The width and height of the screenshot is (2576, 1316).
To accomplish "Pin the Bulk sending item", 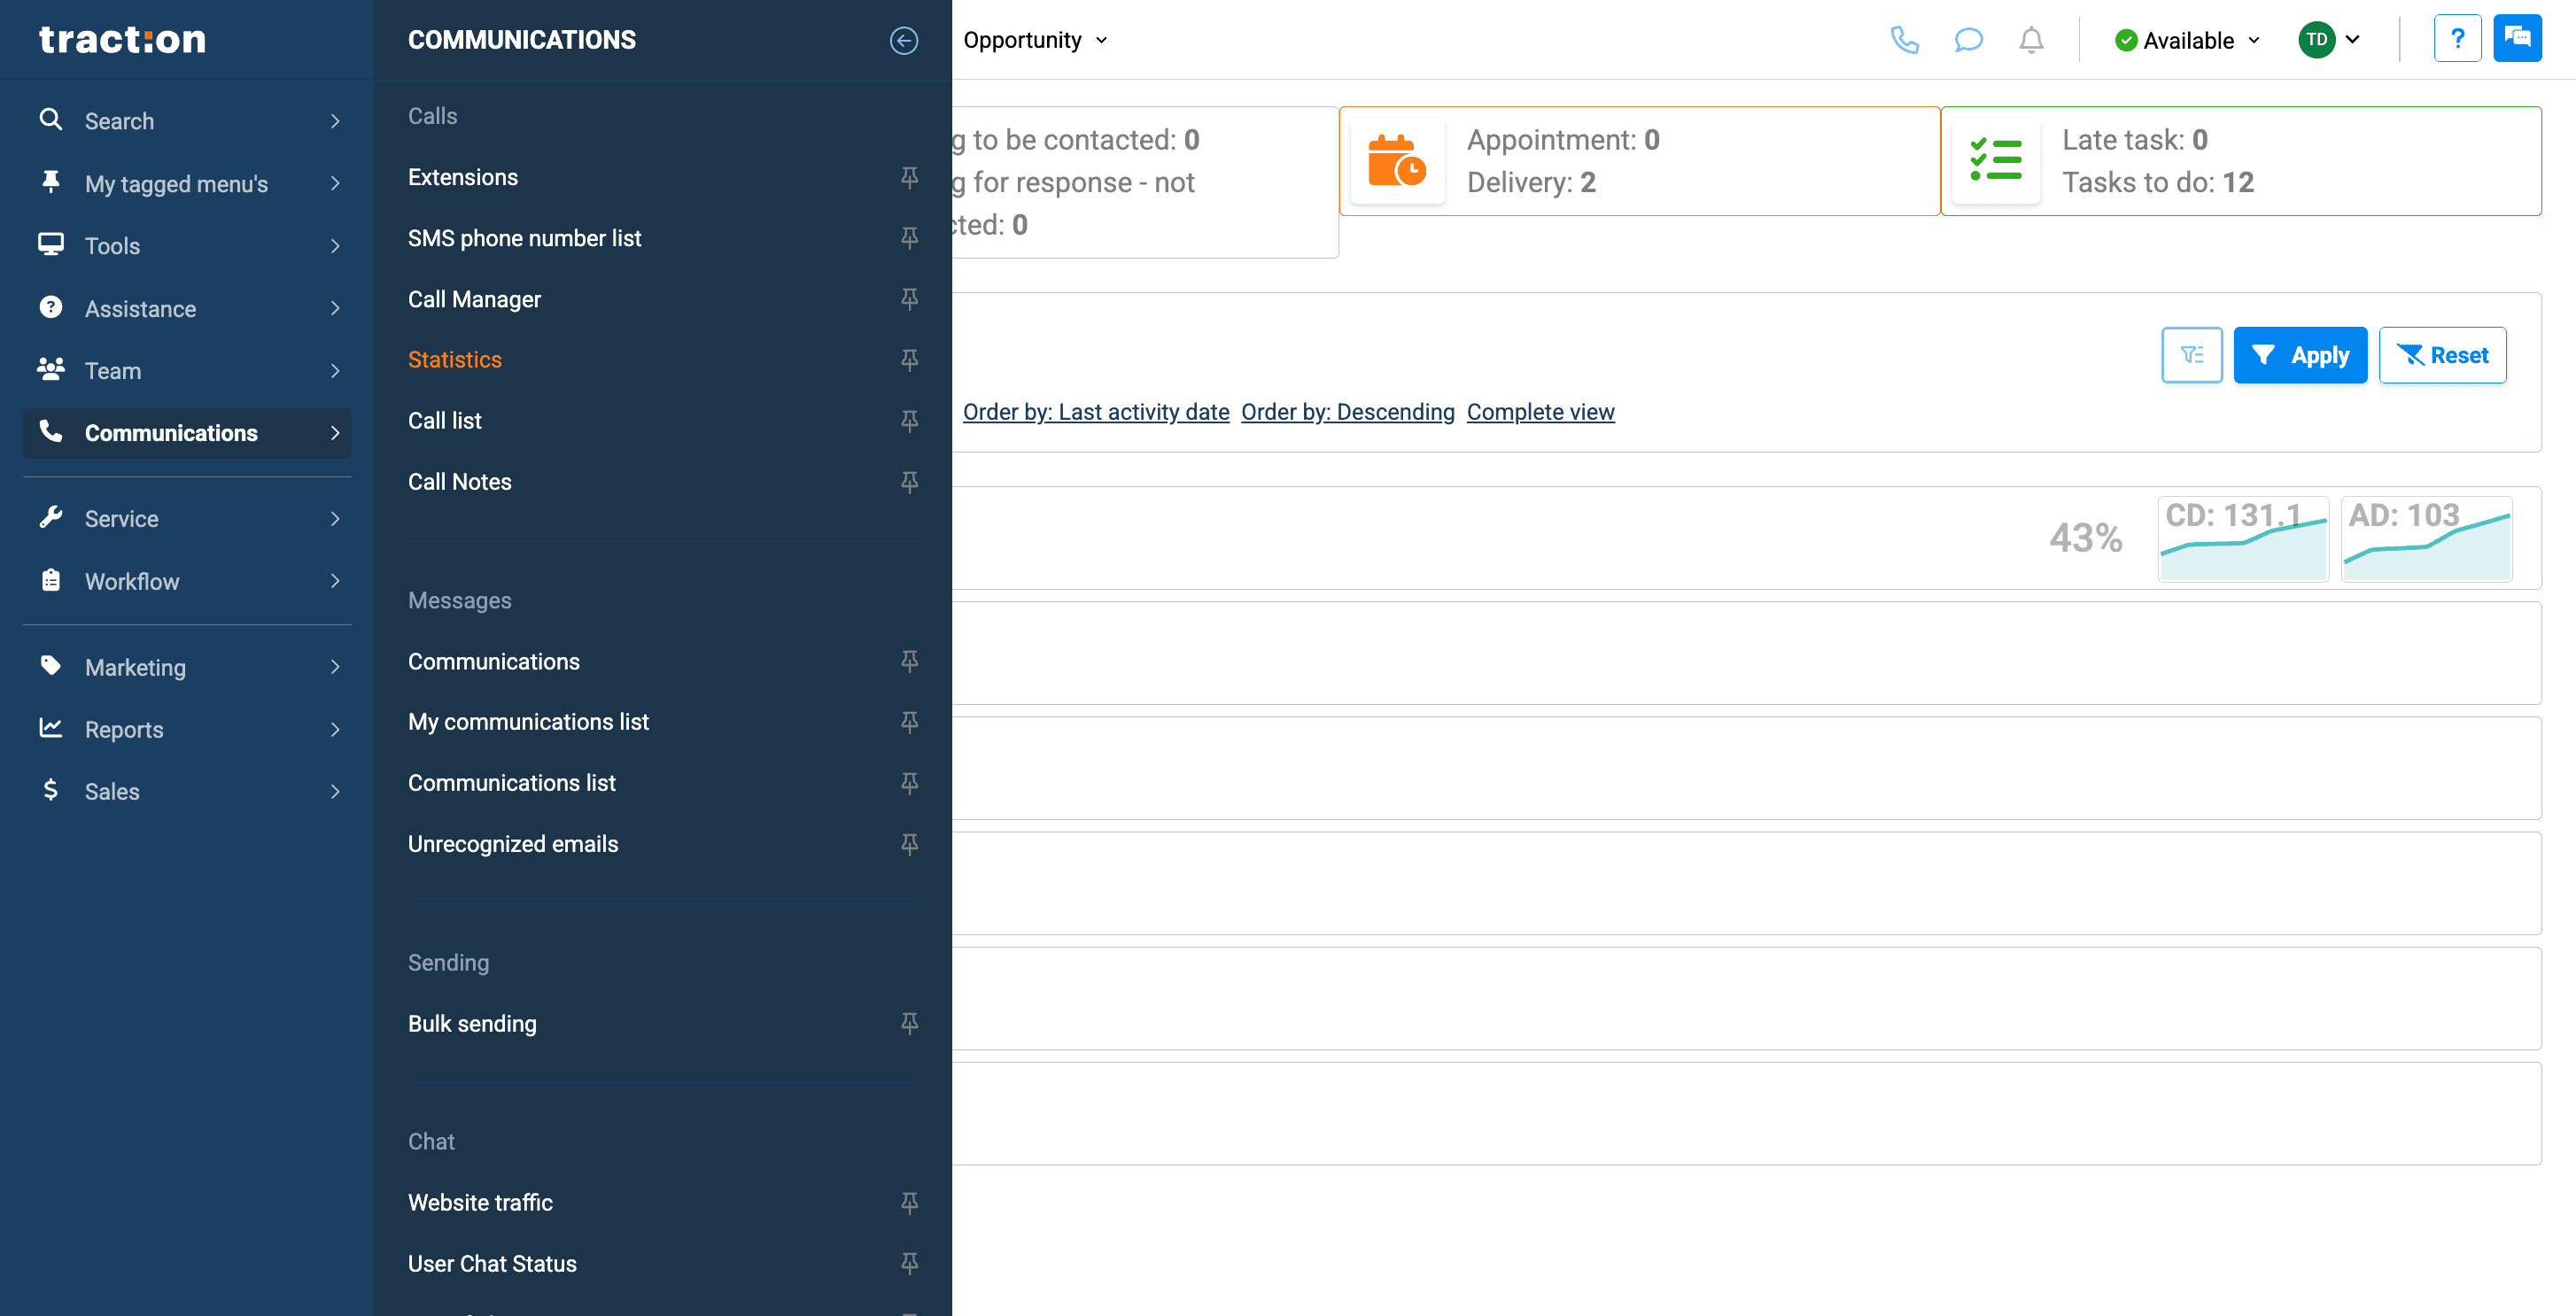I will point(909,1023).
